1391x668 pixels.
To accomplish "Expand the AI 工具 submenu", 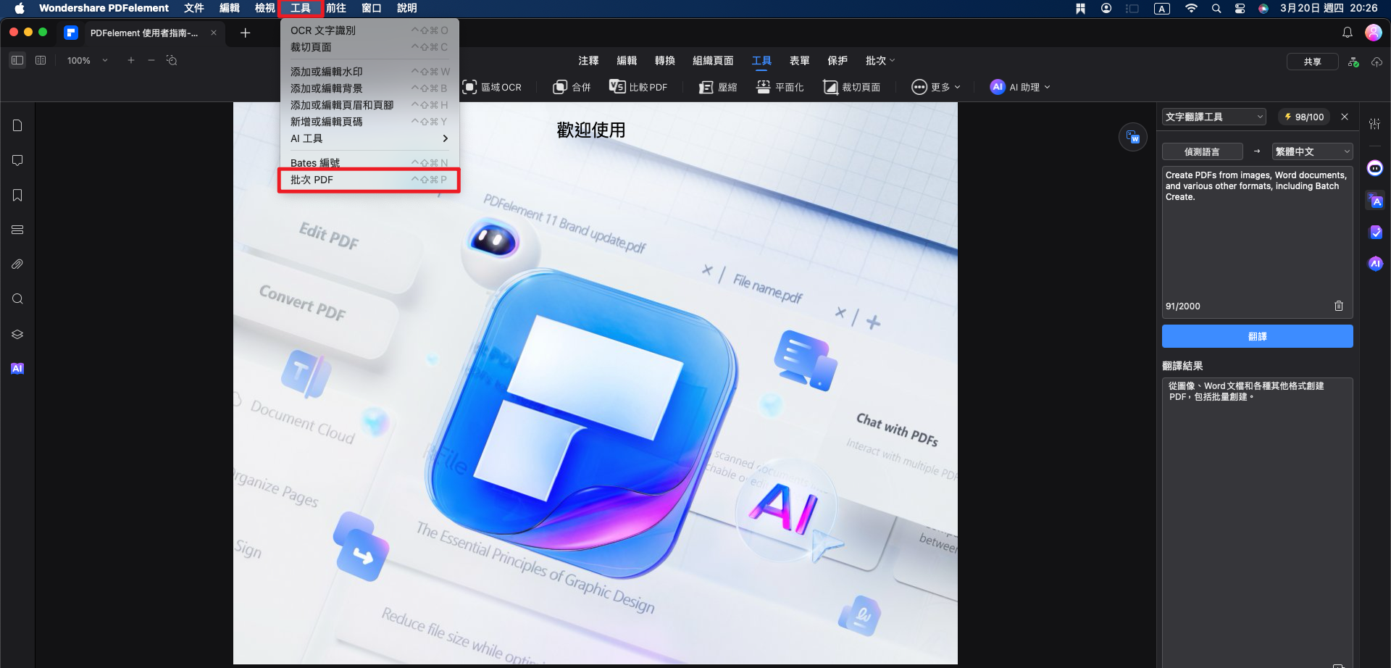I will pyautogui.click(x=369, y=138).
